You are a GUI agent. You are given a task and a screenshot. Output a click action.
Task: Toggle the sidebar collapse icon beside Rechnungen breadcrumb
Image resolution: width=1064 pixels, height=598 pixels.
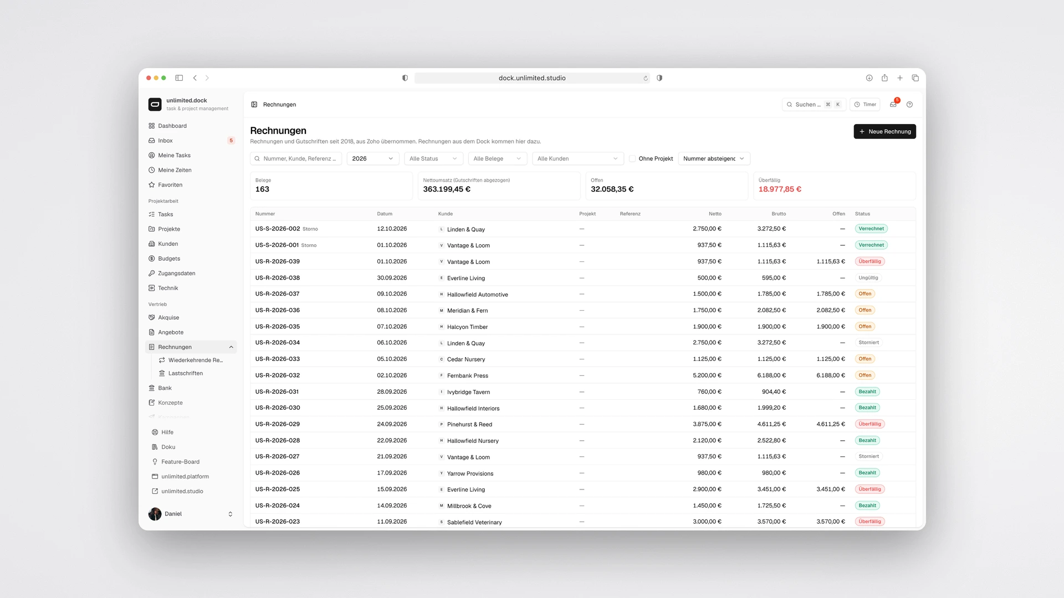tap(254, 104)
